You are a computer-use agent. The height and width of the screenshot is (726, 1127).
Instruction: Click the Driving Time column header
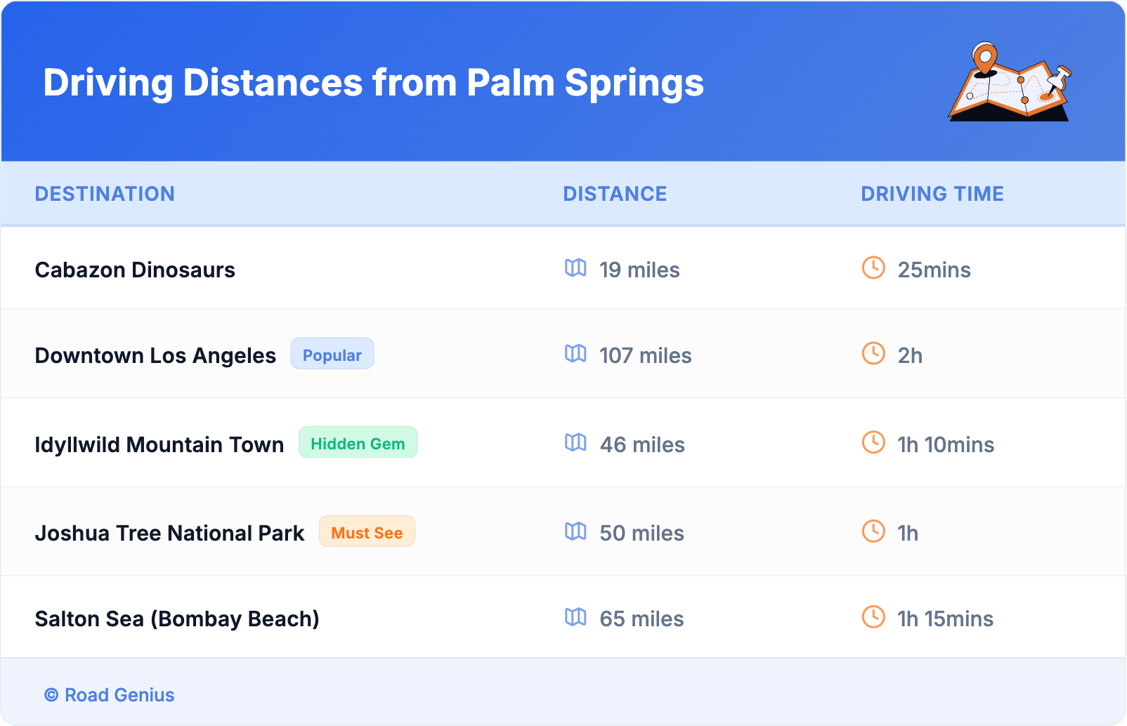pyautogui.click(x=932, y=194)
